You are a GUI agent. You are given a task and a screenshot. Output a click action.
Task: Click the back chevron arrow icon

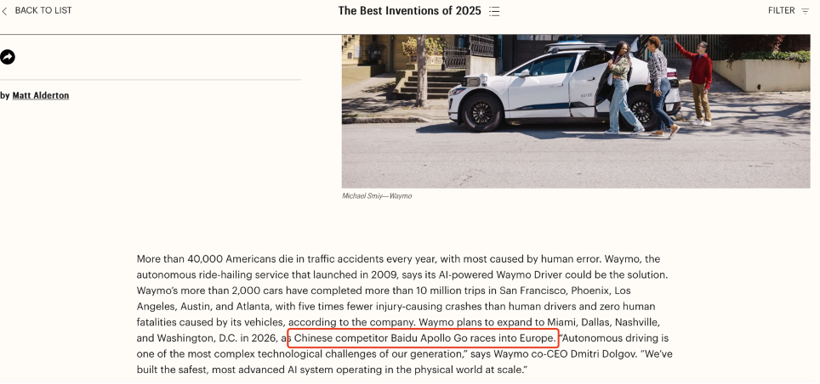tap(4, 11)
